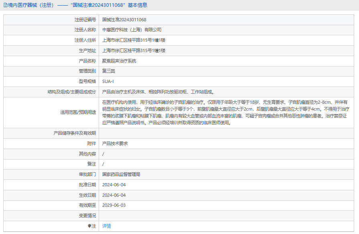Click the 批准日期 value 2024-06-04
Image resolution: width=359 pixels, height=234 pixels.
coord(114,185)
